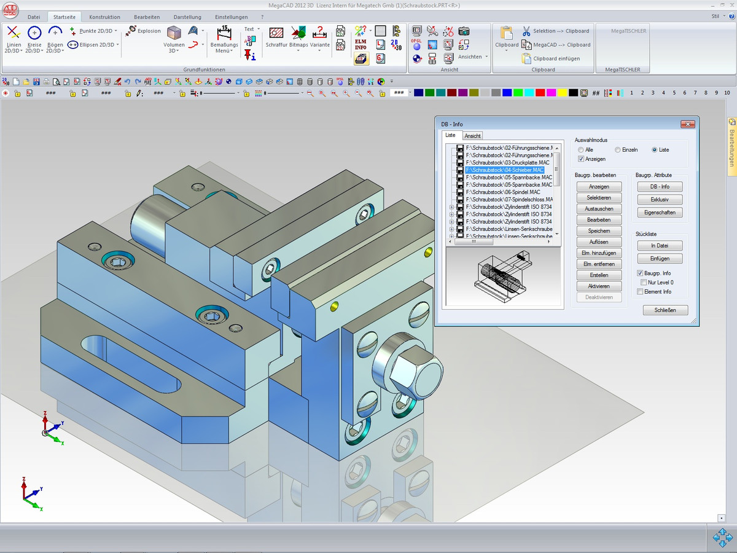Image resolution: width=737 pixels, height=553 pixels.
Task: Select the Schraffur hatch tool
Action: click(x=276, y=37)
